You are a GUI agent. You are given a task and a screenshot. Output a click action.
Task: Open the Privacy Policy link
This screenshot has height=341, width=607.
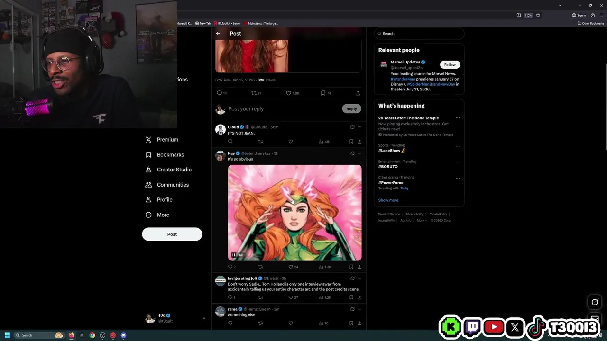pyautogui.click(x=414, y=215)
